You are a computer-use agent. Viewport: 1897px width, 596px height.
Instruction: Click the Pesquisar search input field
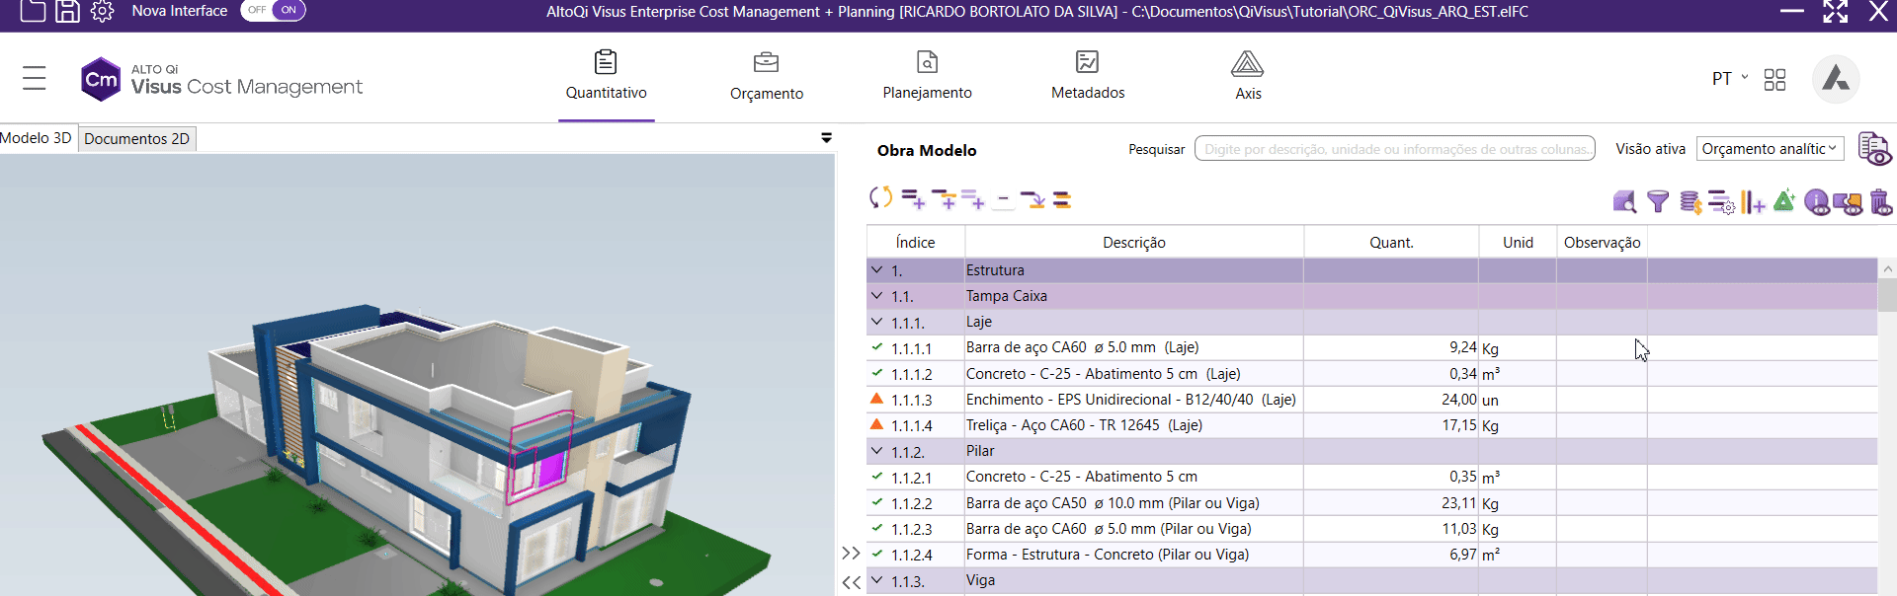click(x=1394, y=149)
